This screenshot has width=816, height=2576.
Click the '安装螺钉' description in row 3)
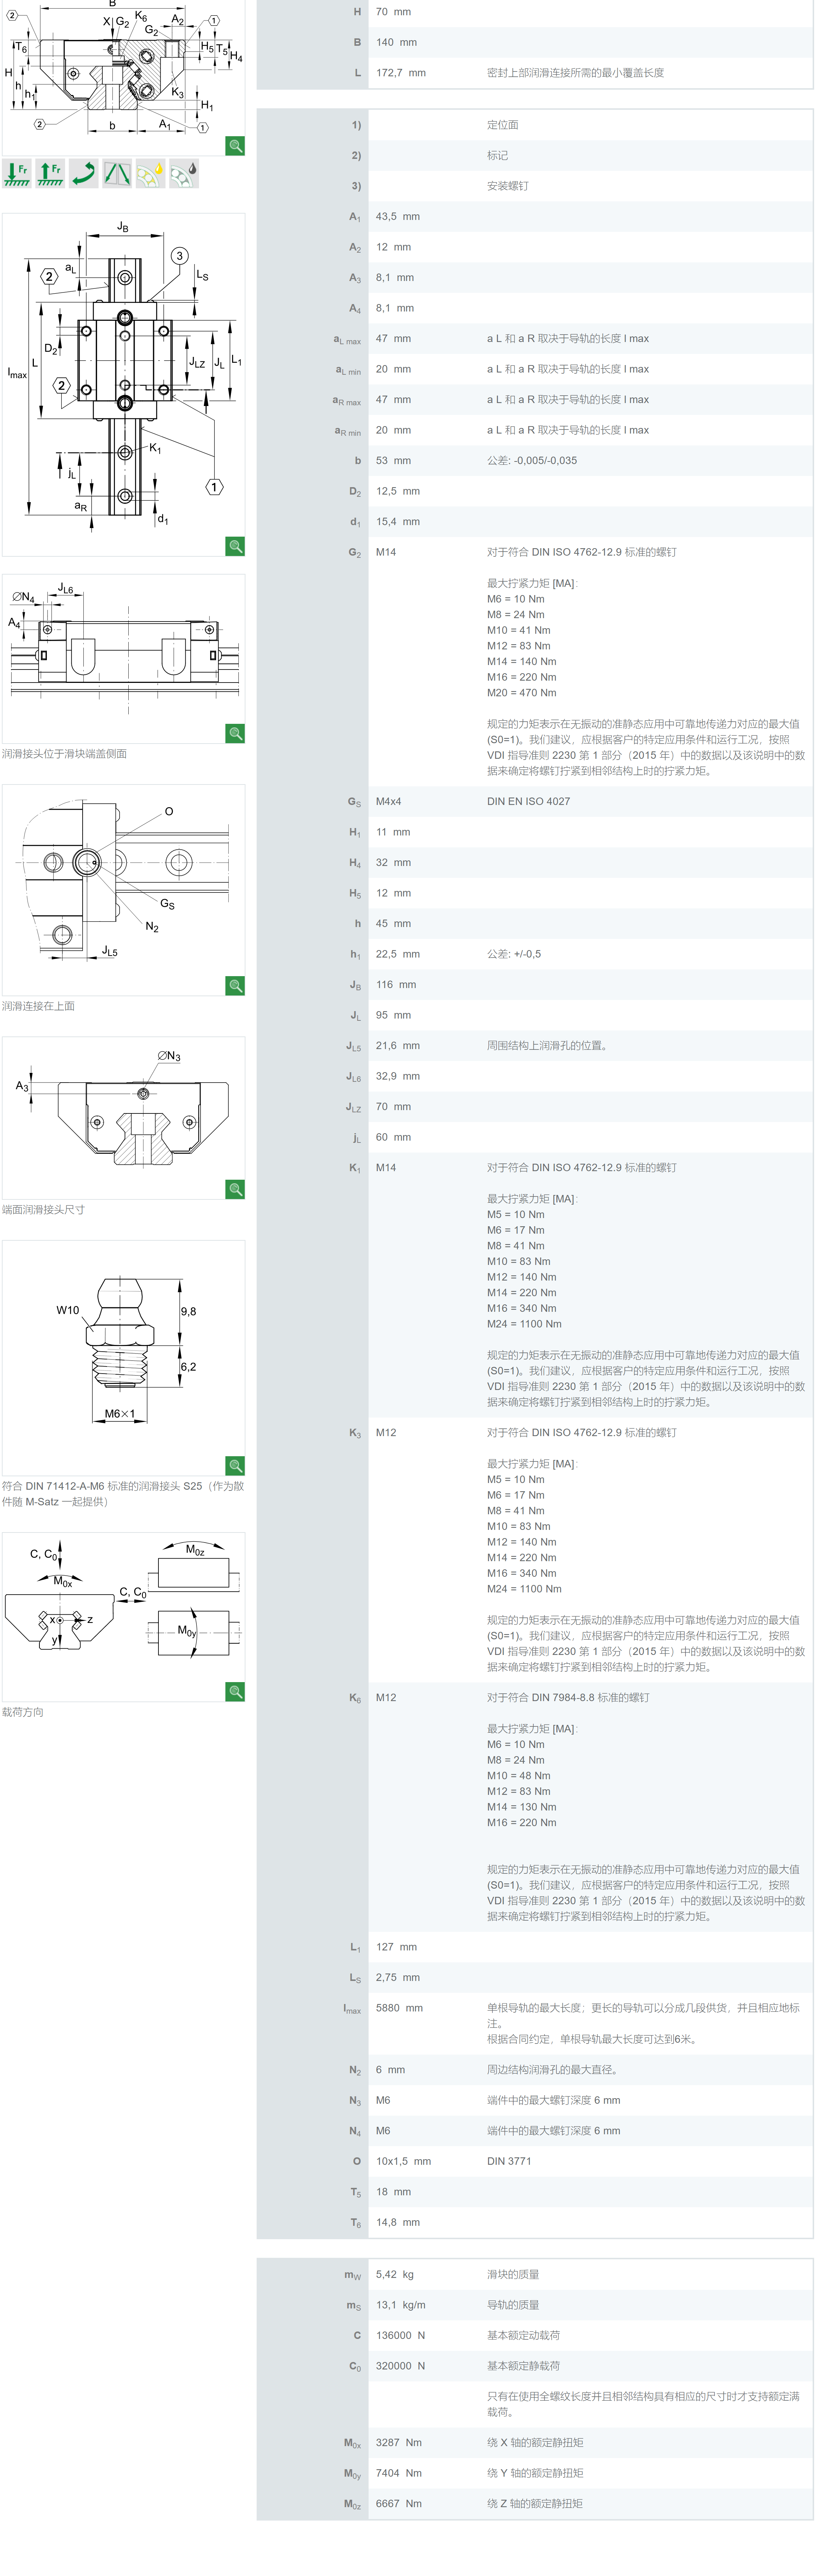(508, 186)
